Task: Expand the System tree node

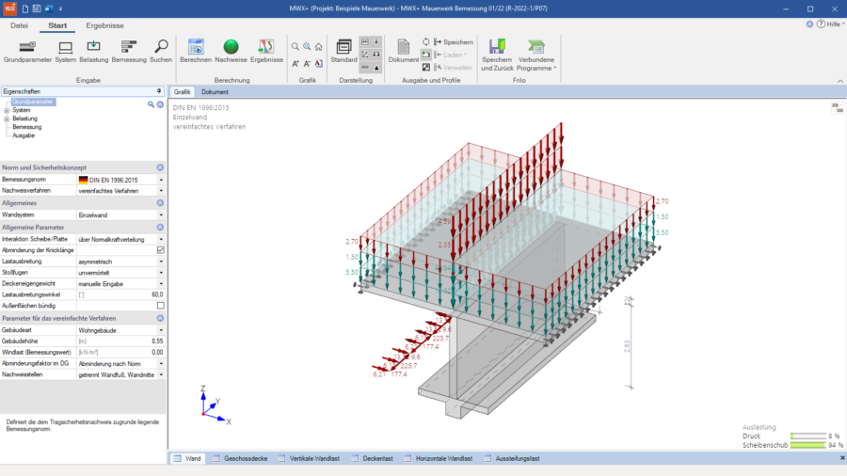Action: coord(7,110)
